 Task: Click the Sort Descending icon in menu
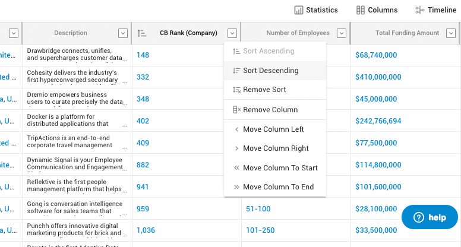pyautogui.click(x=236, y=71)
